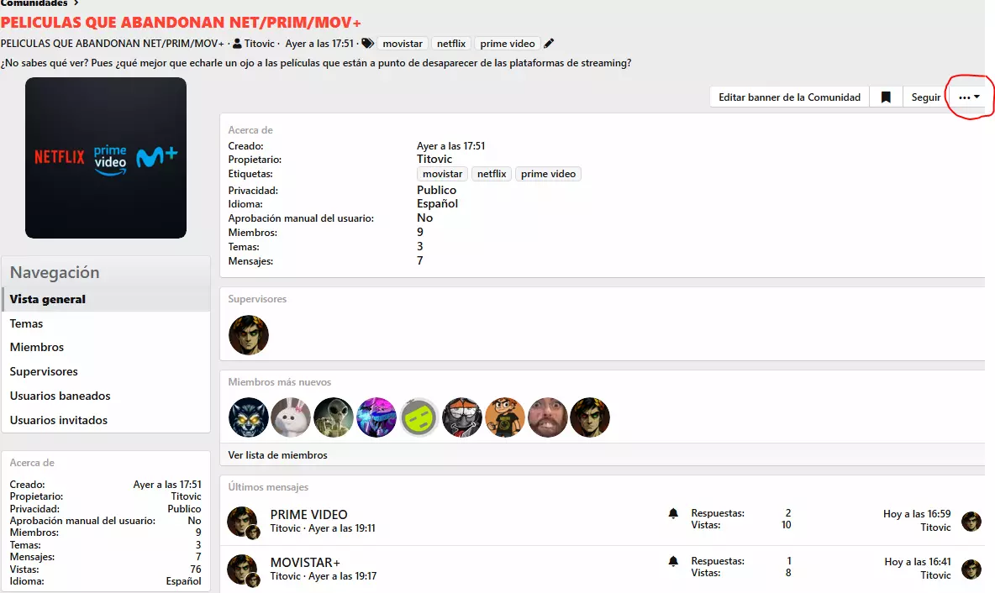The height and width of the screenshot is (593, 995).
Task: Click the pencil edit tags icon
Action: 549,44
